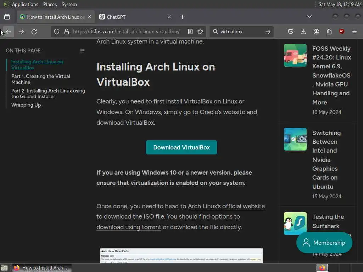Click the 15 May 2024 date text
The height and width of the screenshot is (272, 363).
326,197
